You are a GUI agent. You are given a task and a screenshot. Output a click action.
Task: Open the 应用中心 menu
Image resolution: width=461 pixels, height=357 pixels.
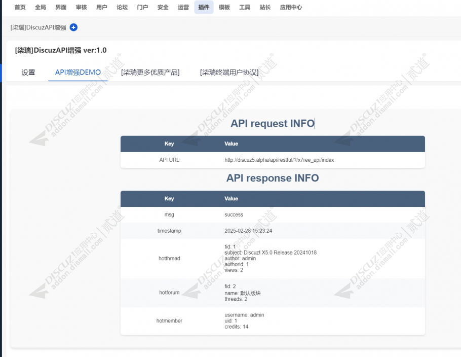(x=291, y=7)
